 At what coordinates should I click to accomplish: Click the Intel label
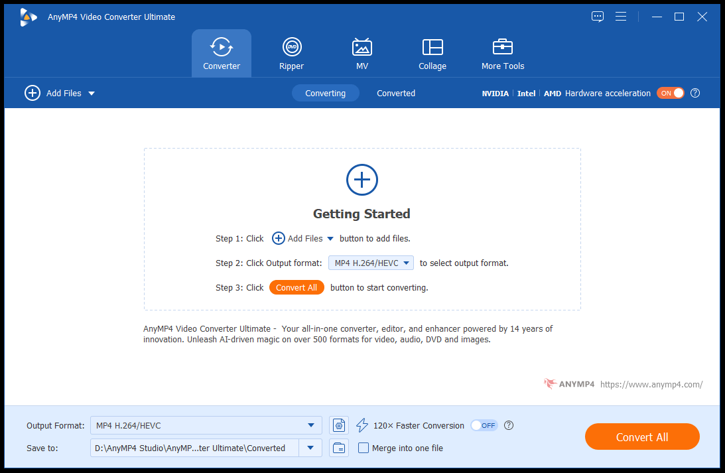(526, 94)
